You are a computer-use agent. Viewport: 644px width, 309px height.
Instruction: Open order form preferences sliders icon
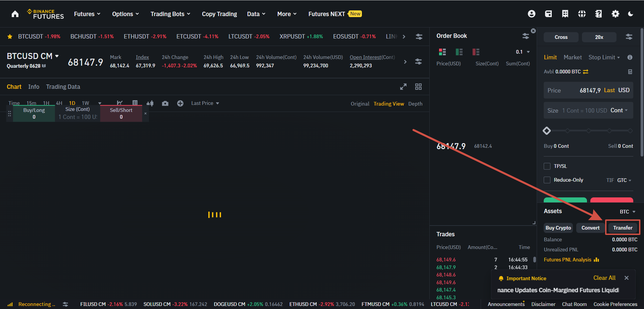click(629, 37)
